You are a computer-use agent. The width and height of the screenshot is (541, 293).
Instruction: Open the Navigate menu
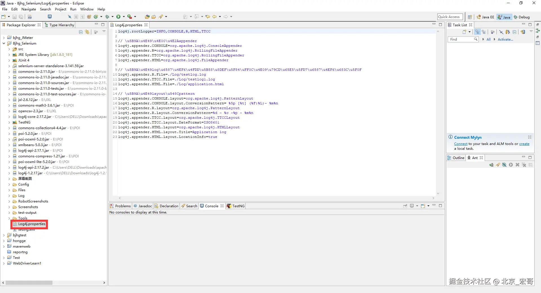pyautogui.click(x=29, y=9)
